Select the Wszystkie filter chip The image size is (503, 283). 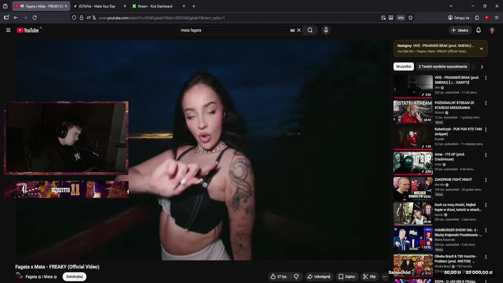point(404,67)
